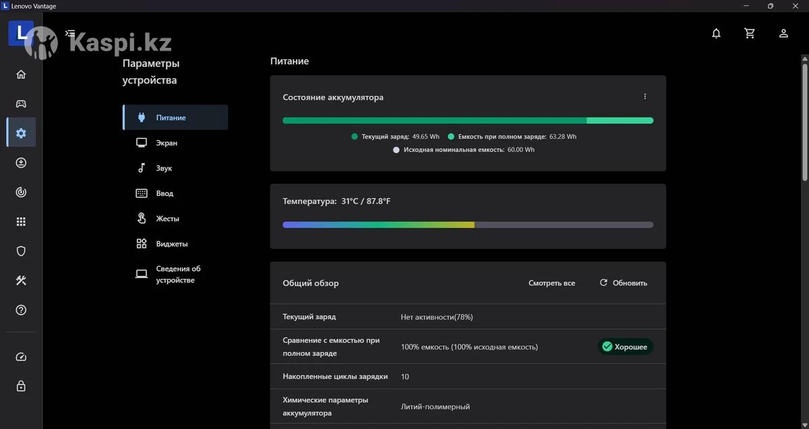Collapse the navigation menu toggle
Viewport: 809px width, 429px height.
tap(70, 33)
